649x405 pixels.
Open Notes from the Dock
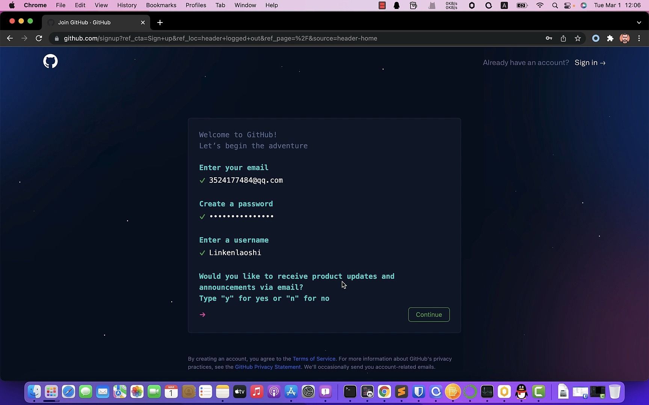[x=222, y=392]
